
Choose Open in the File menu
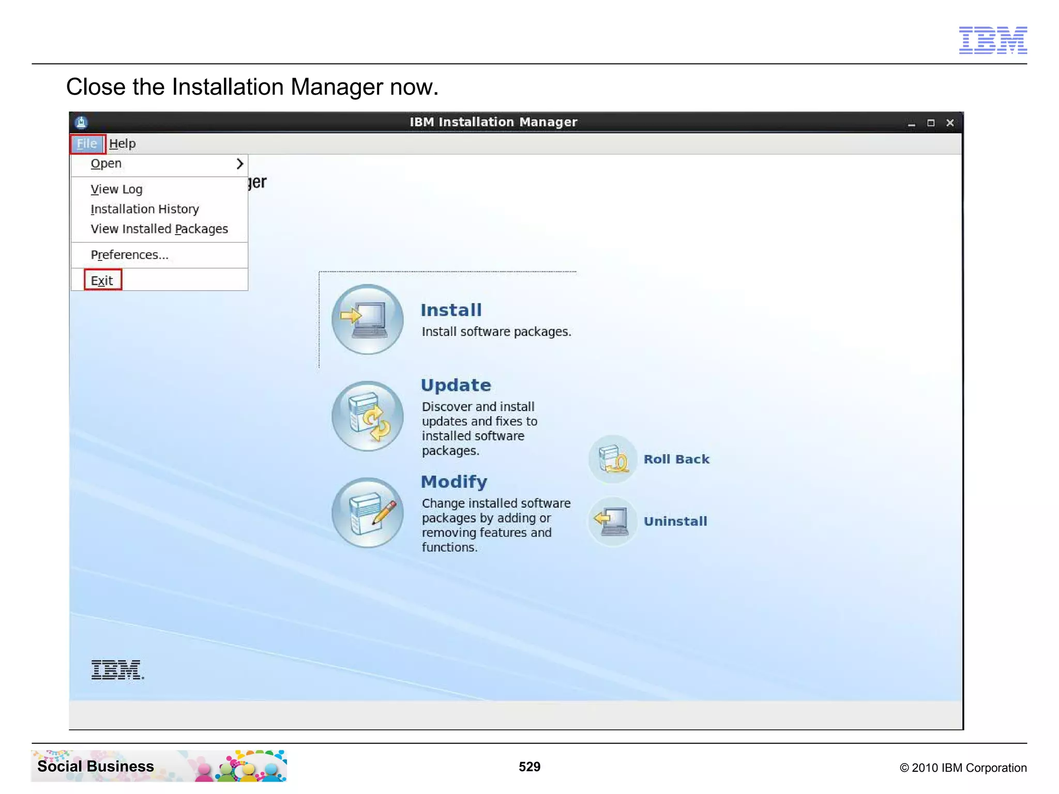159,164
